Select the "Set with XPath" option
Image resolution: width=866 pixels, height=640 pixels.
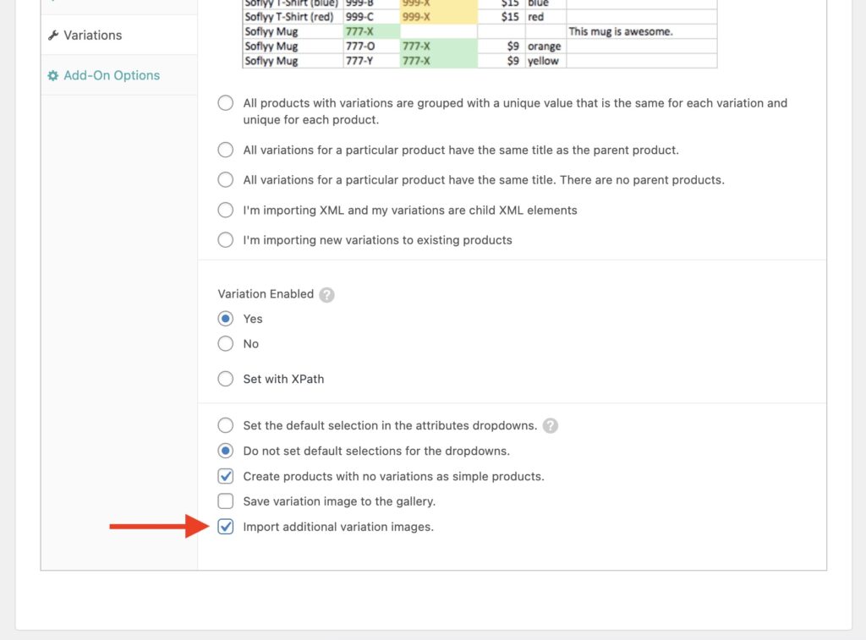226,379
